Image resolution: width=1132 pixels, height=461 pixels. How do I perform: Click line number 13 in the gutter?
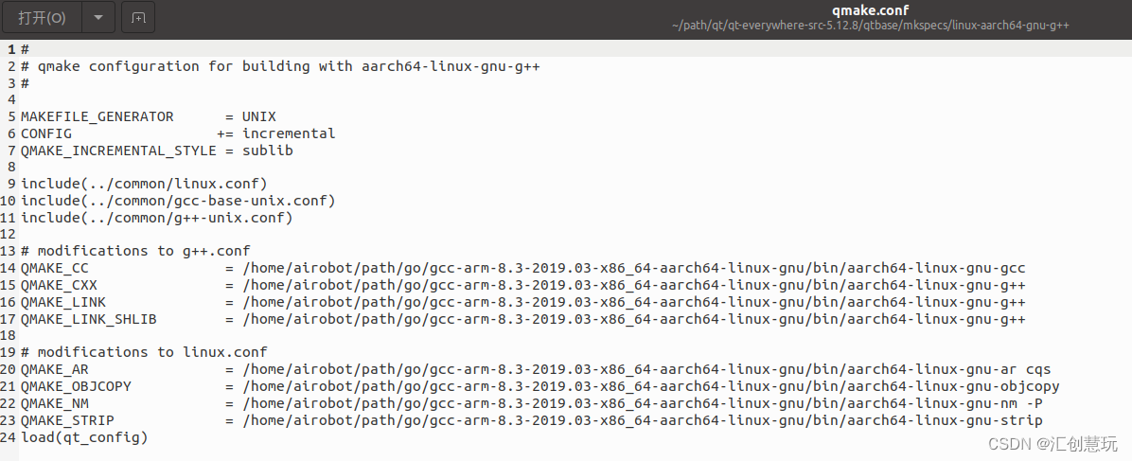(9, 251)
